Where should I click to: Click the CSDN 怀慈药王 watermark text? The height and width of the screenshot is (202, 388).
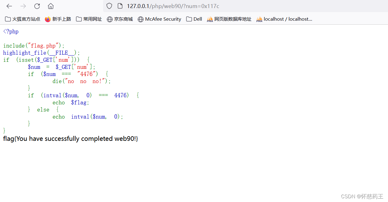pyautogui.click(x=363, y=196)
